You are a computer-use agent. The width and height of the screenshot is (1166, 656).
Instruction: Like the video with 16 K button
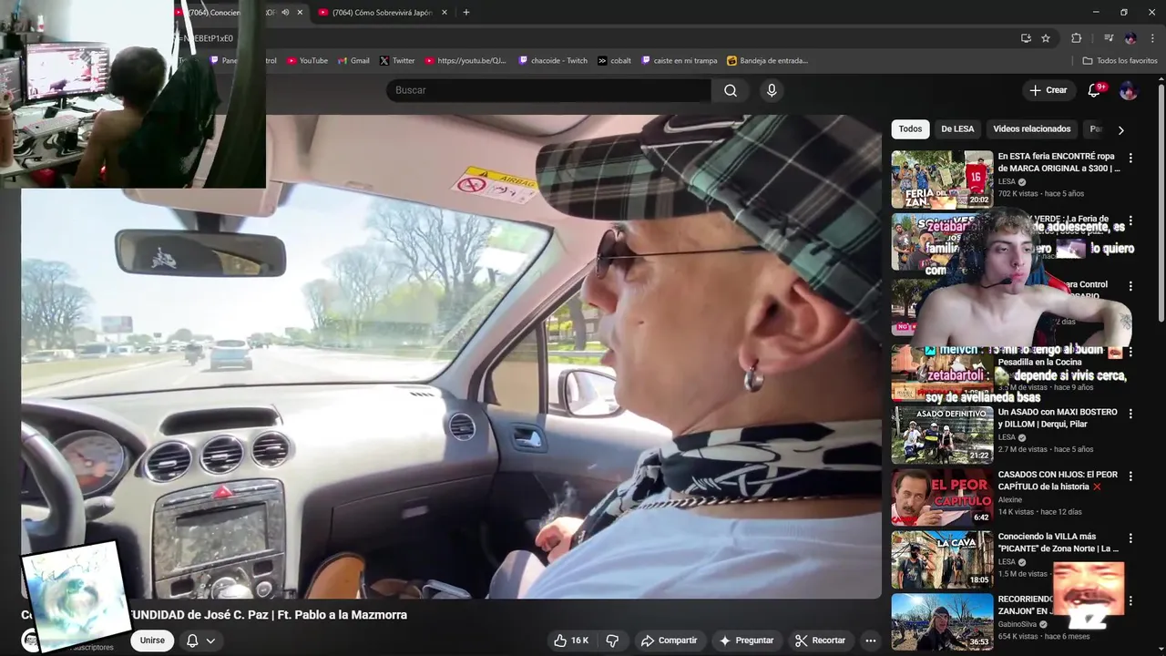[x=571, y=641]
